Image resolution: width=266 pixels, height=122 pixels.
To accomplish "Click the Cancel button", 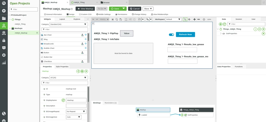I will pyautogui.click(x=135, y=9).
